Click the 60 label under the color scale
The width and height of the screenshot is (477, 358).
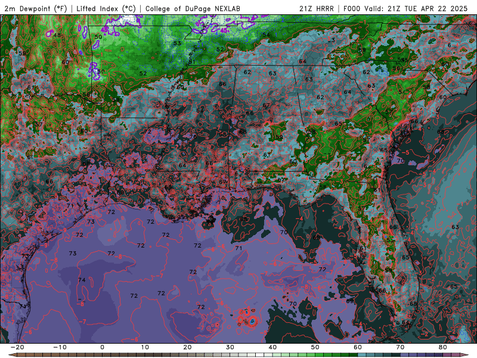point(358,347)
